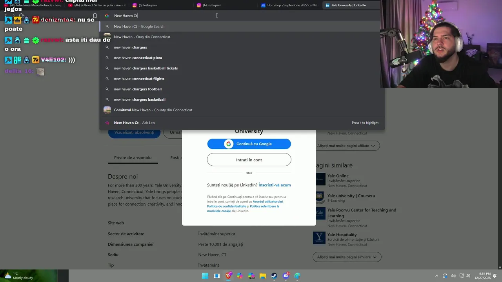The width and height of the screenshot is (502, 282).
Task: Open Steam from the taskbar
Action: coord(274,276)
